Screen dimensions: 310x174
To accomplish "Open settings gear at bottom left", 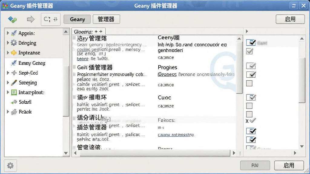I will point(10,165).
